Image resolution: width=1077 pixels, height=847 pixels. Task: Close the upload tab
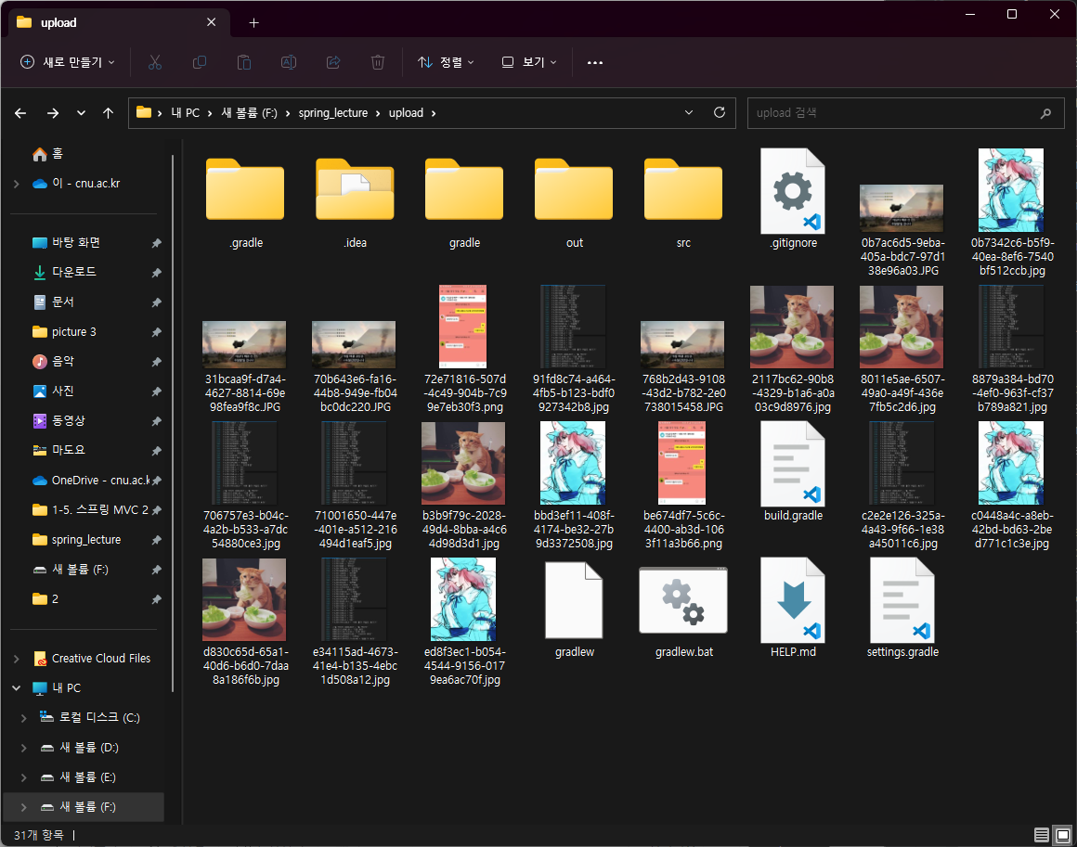(212, 22)
